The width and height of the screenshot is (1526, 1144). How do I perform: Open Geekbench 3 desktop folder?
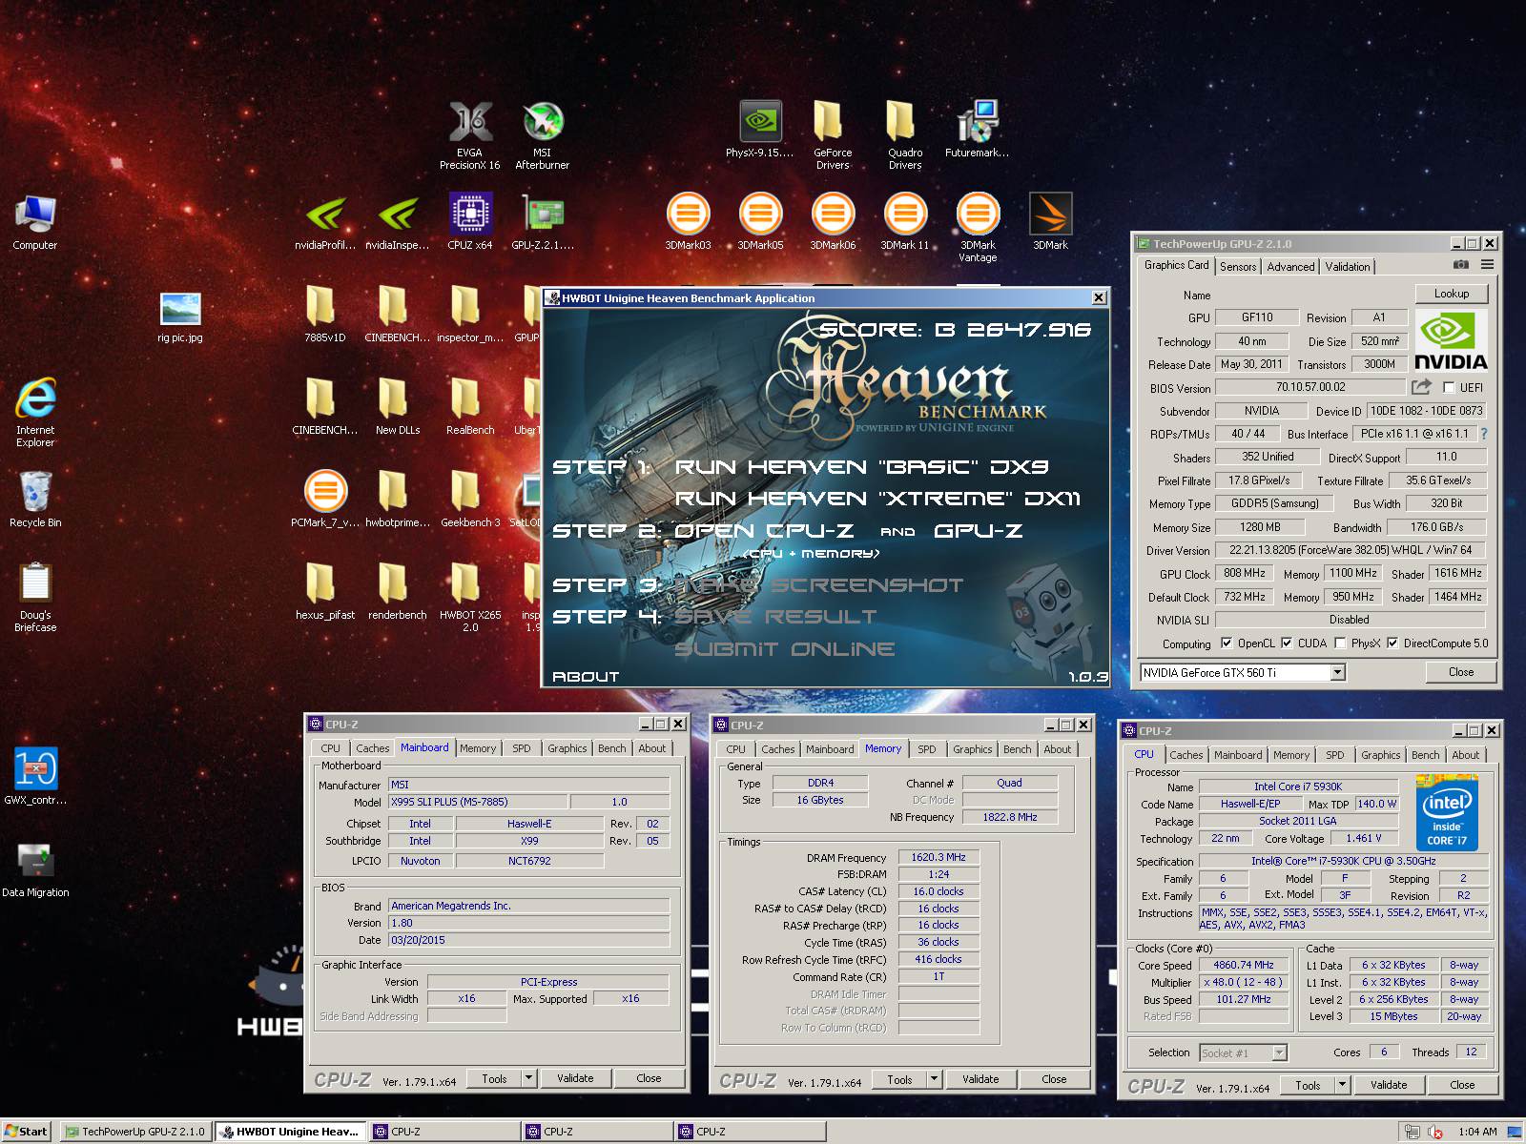pyautogui.click(x=470, y=499)
